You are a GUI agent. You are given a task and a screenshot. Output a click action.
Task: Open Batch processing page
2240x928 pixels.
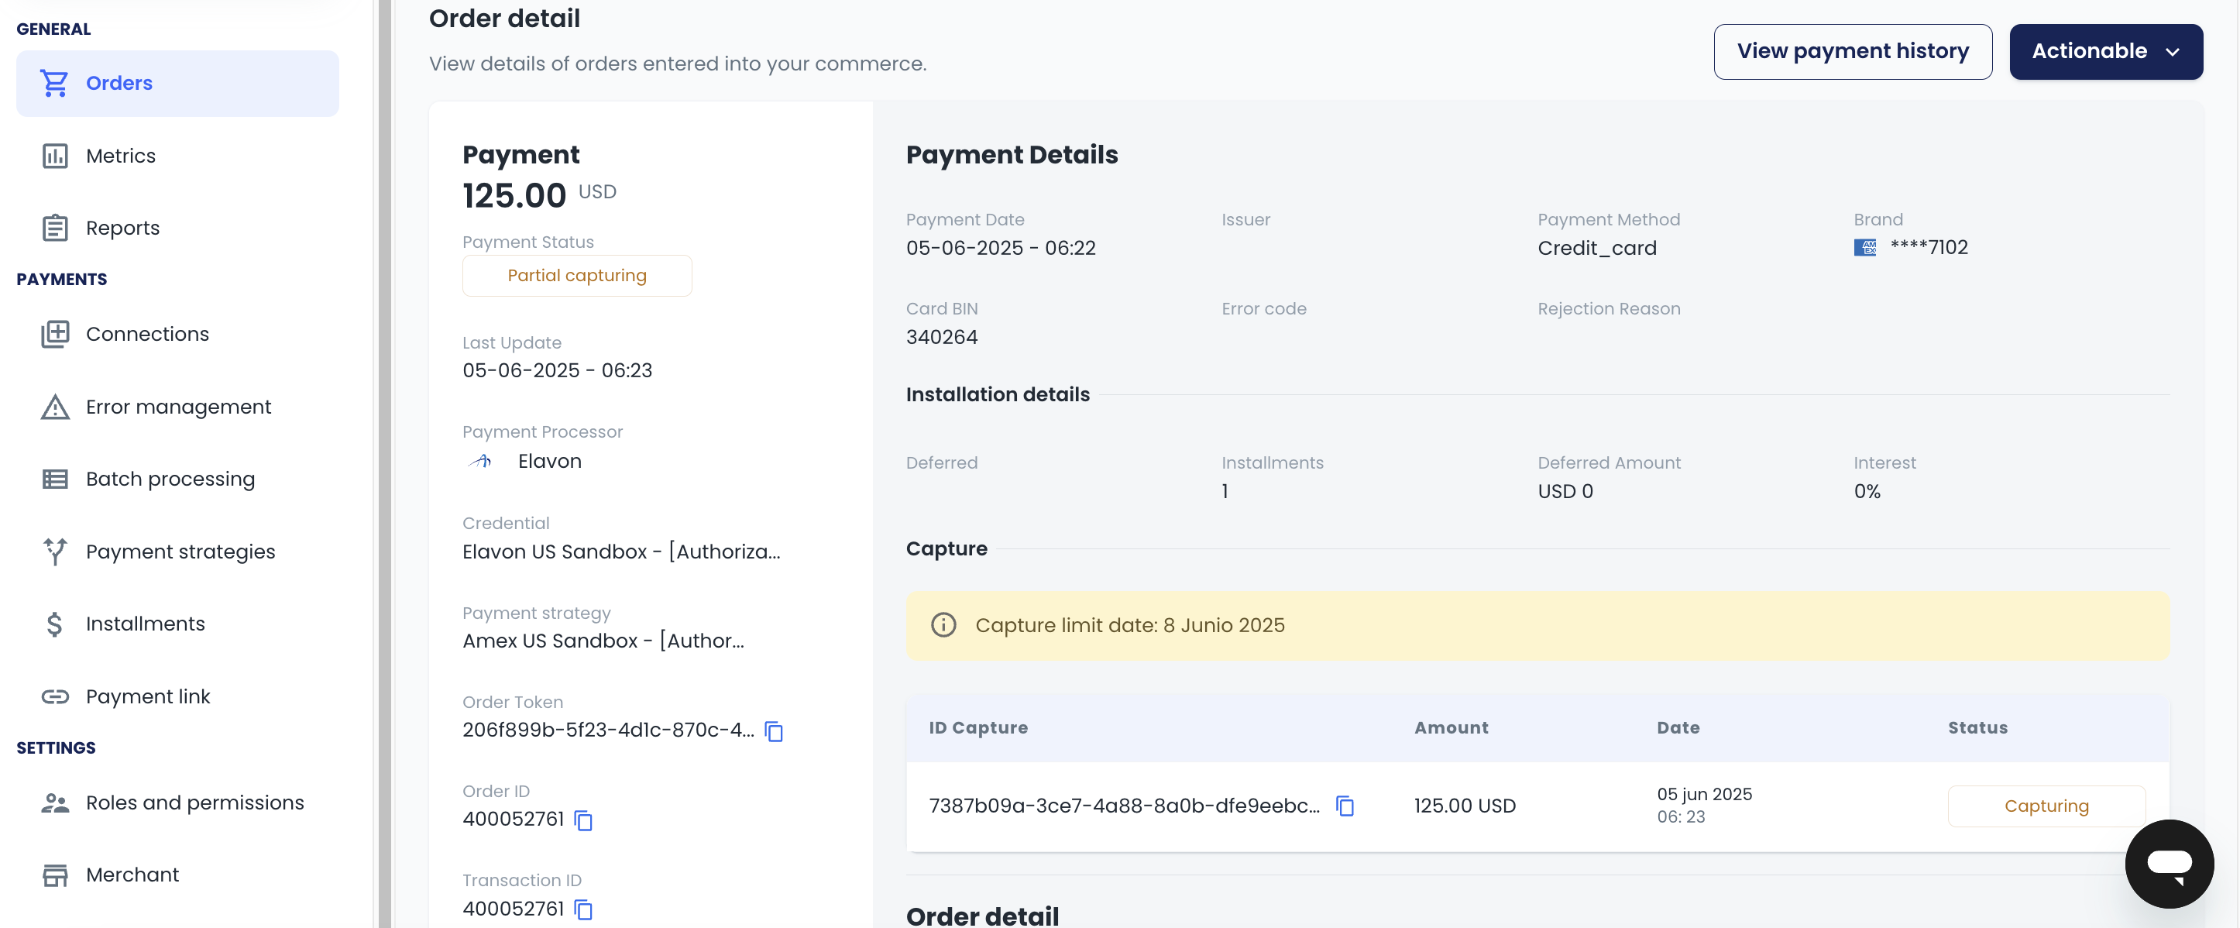(x=170, y=479)
